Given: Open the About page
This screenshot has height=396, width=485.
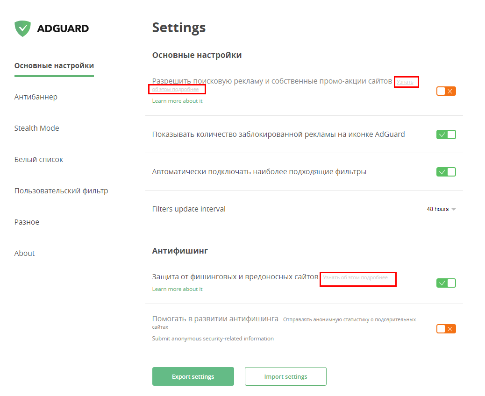Looking at the screenshot, I should 24,253.
